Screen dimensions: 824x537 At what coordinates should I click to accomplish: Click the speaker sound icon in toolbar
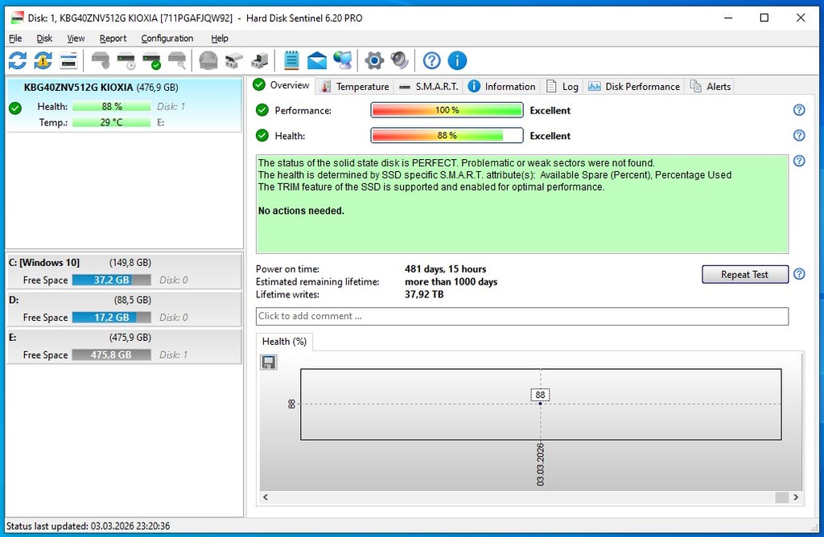(x=399, y=60)
